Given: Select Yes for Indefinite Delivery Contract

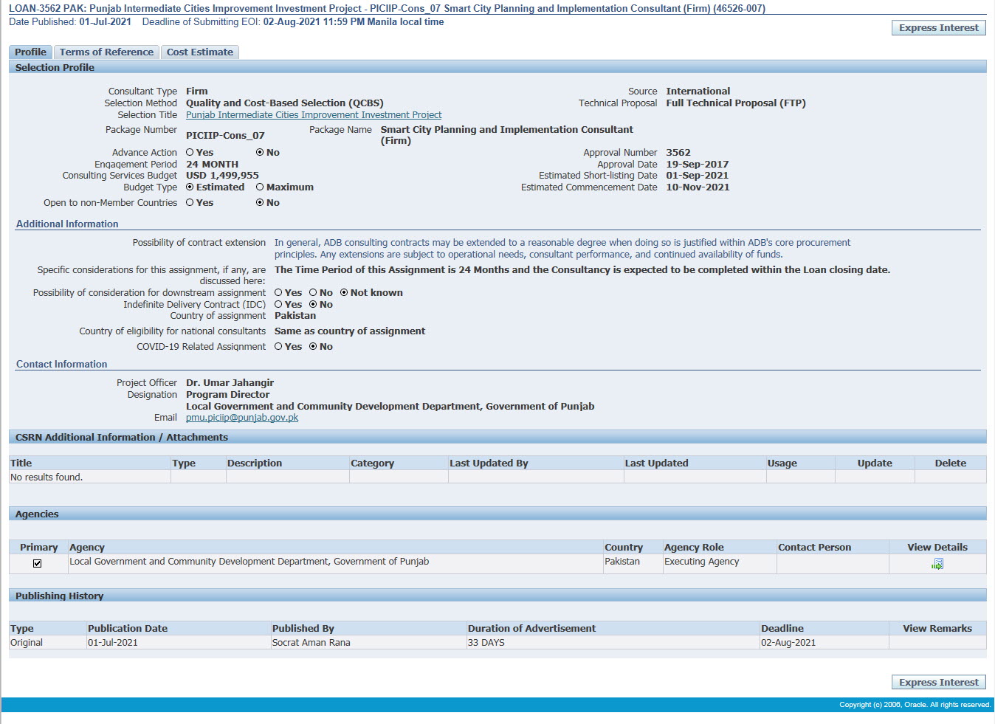Looking at the screenshot, I should coord(278,304).
